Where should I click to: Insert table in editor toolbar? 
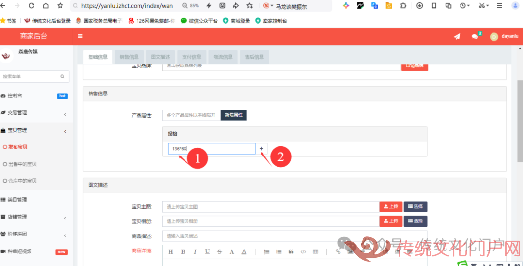click(316, 251)
